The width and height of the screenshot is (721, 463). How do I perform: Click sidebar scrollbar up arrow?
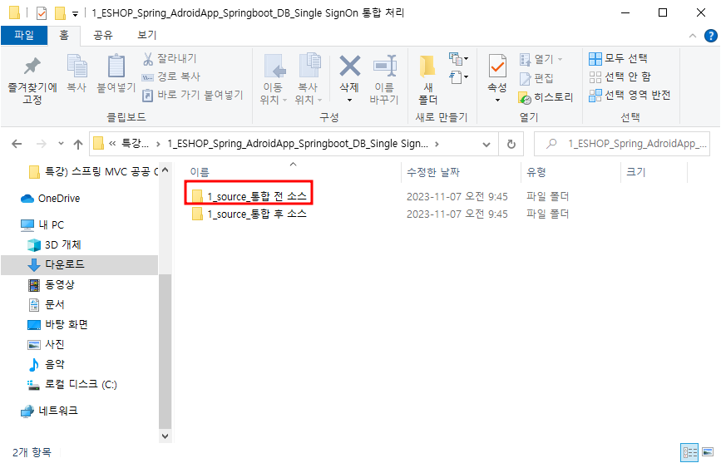(165, 170)
